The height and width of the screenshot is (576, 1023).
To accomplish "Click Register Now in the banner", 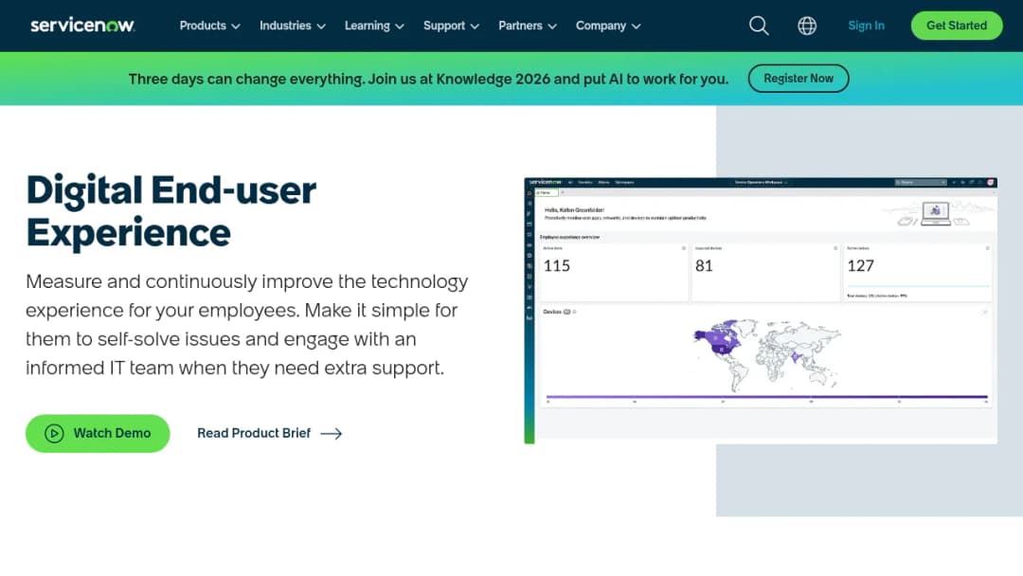I will coord(798,79).
